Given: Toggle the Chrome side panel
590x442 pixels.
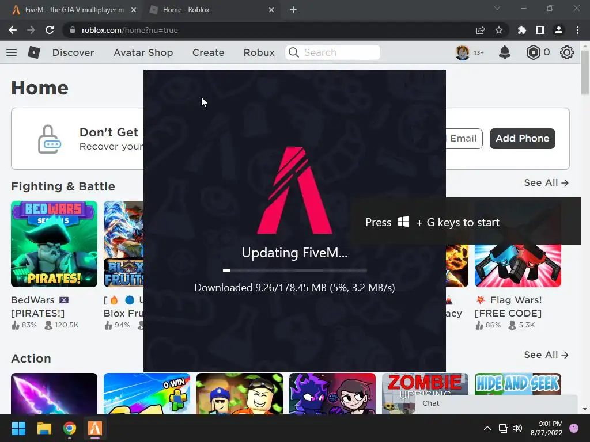Looking at the screenshot, I should (540, 30).
